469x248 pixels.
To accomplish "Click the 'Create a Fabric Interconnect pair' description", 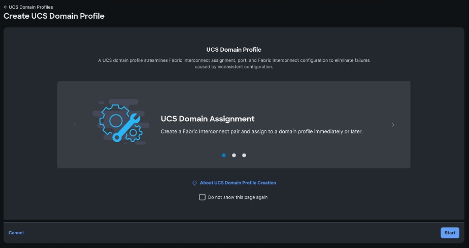I will pos(262,131).
